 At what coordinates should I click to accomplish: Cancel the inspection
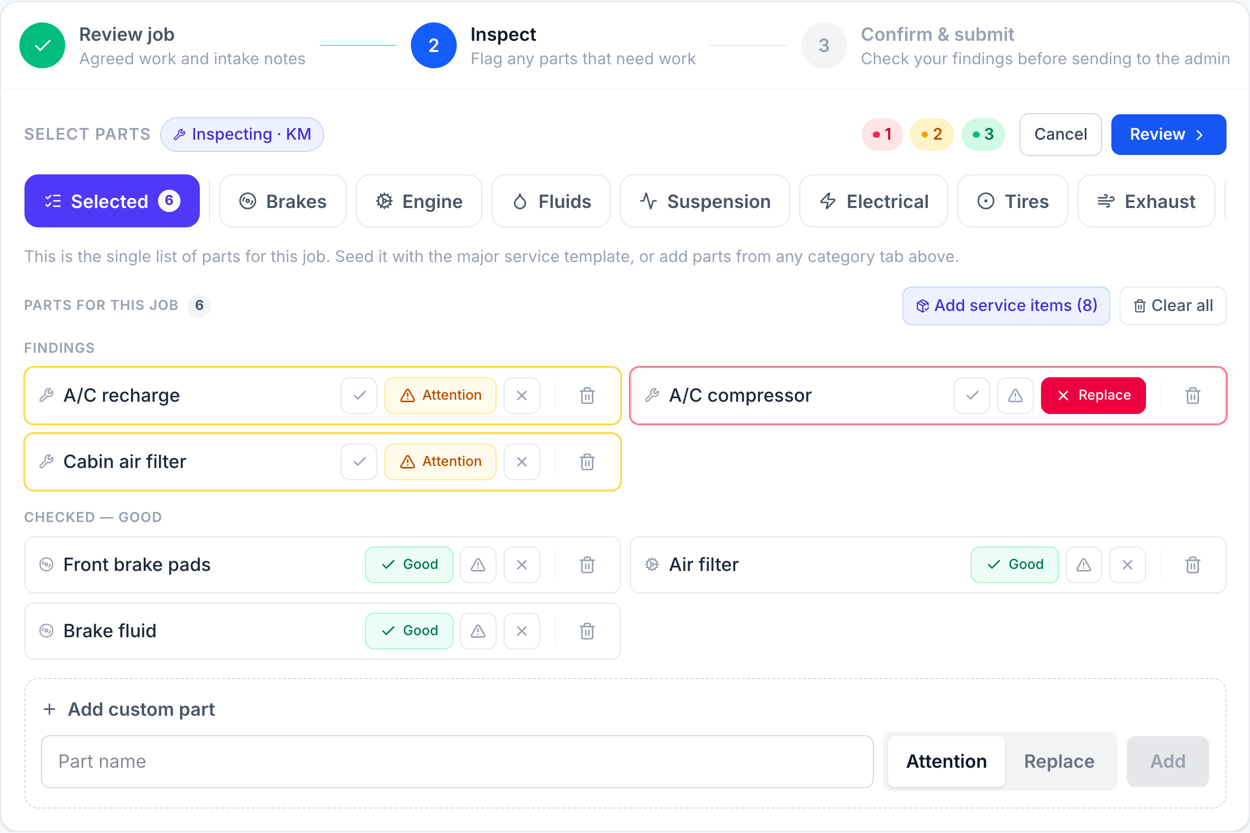click(x=1060, y=135)
